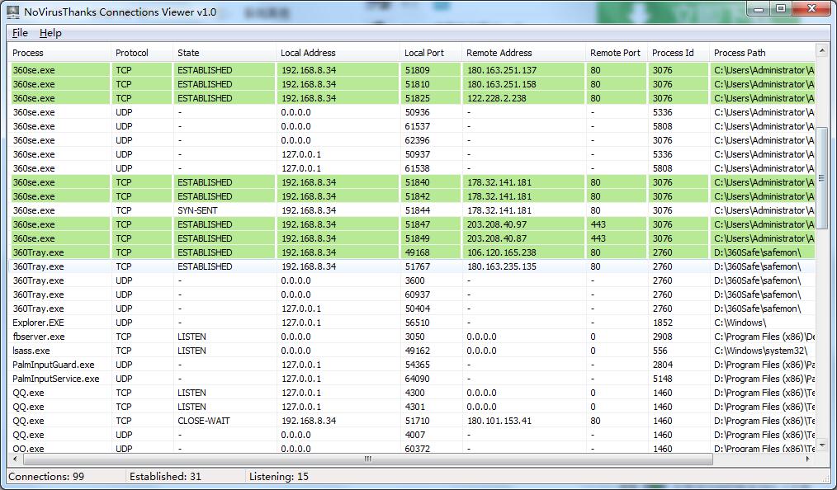The width and height of the screenshot is (837, 490).
Task: Select remote address 180.101.153.41
Action: click(x=499, y=421)
